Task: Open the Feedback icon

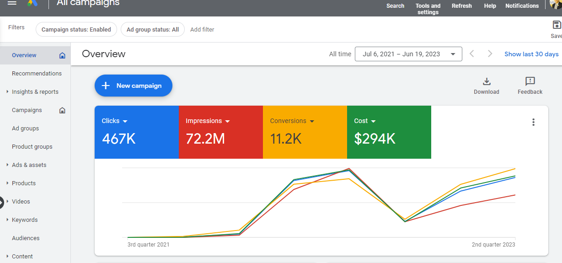Action: [530, 82]
